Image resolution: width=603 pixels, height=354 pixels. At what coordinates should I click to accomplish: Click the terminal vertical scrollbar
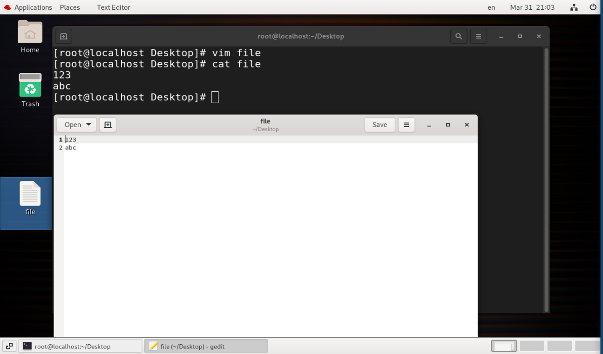(546, 180)
